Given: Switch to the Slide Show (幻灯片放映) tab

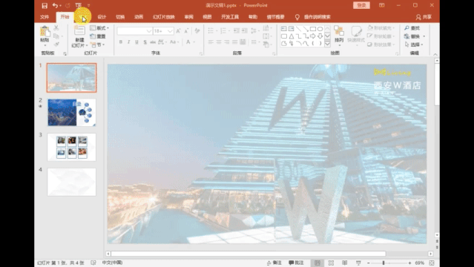Looking at the screenshot, I should click(x=163, y=17).
